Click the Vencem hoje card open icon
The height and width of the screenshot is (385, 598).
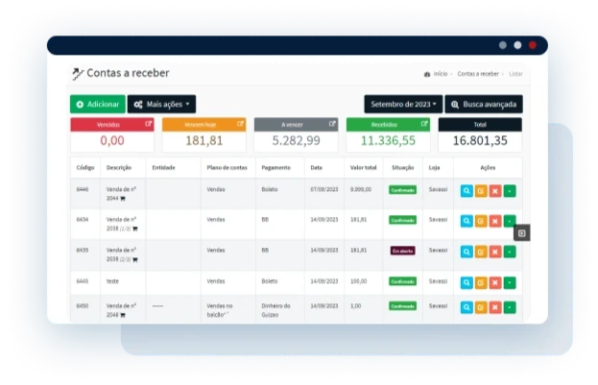[240, 124]
